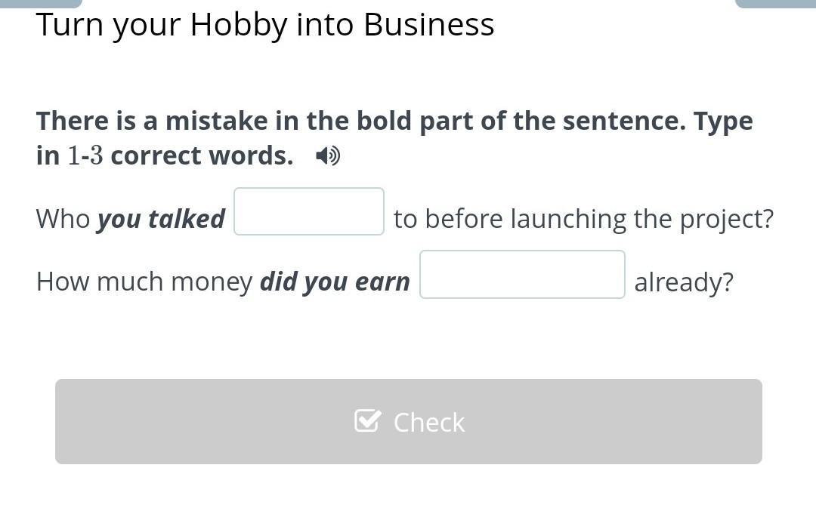Click the checkmark icon on the Check button
This screenshot has height=511, width=816.
pyautogui.click(x=367, y=421)
